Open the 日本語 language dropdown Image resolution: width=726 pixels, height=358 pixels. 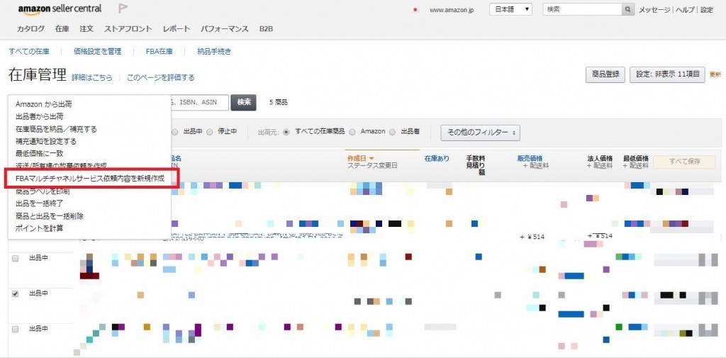click(x=510, y=10)
